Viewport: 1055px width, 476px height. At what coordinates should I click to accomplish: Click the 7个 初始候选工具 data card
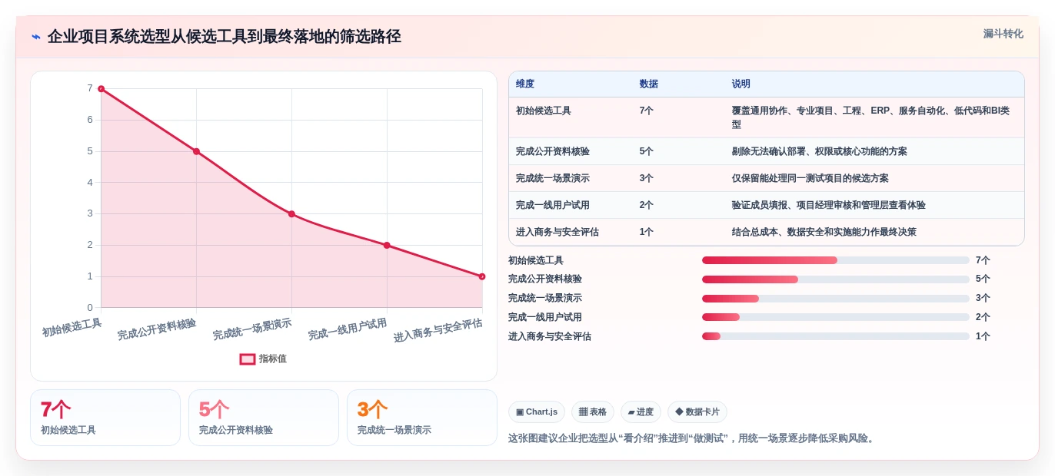(105, 418)
